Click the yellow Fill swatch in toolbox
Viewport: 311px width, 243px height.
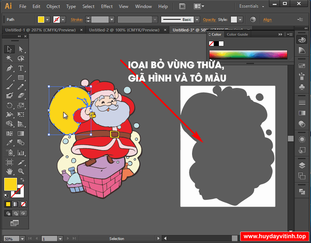coord(10,184)
